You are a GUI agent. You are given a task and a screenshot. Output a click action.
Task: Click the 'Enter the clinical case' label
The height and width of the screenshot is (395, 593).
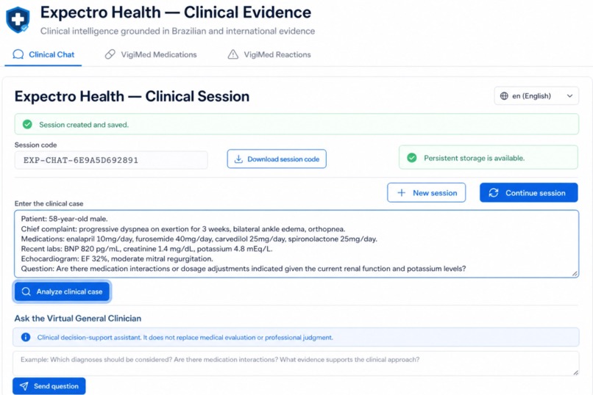[49, 203]
